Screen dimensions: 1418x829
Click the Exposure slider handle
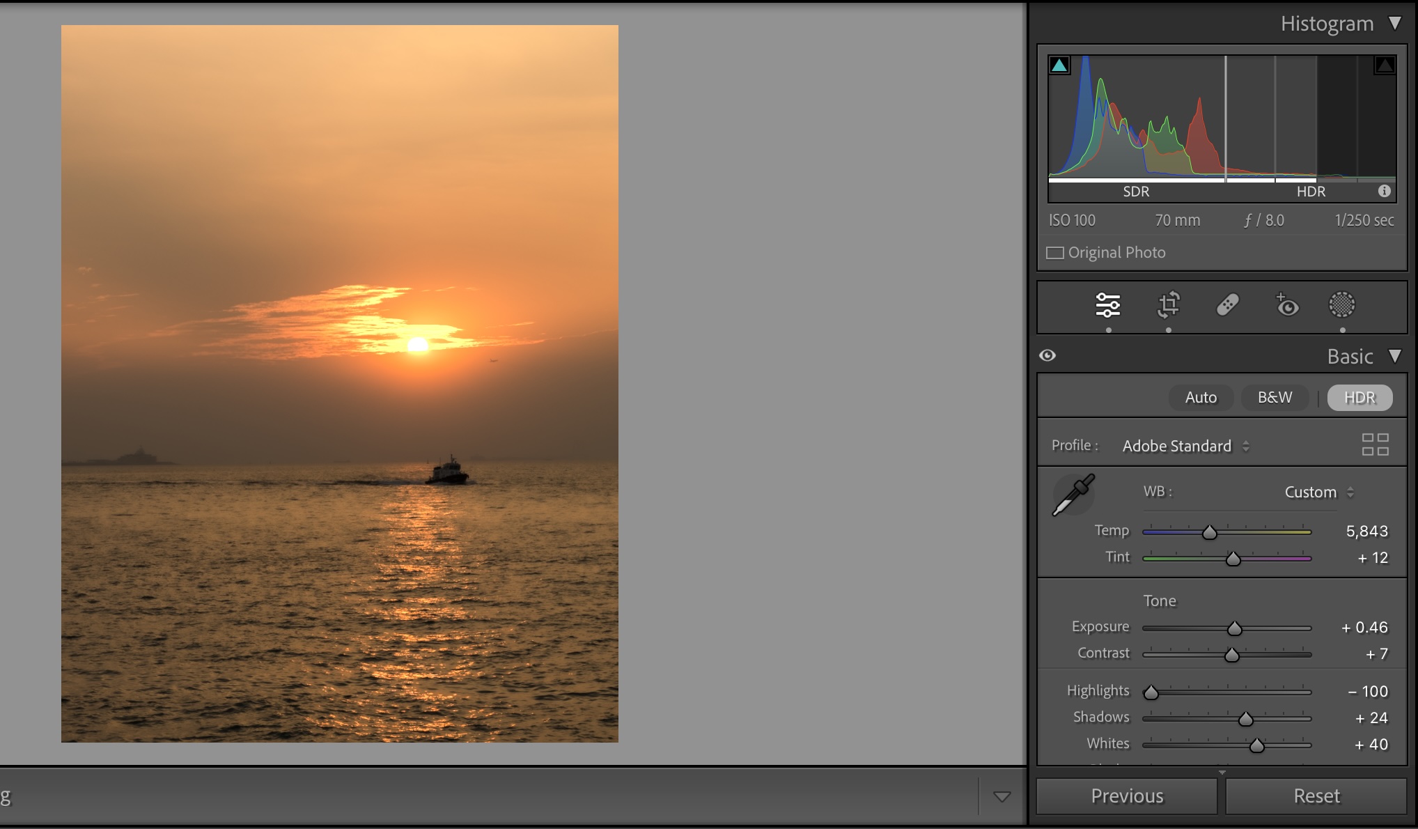tap(1234, 629)
